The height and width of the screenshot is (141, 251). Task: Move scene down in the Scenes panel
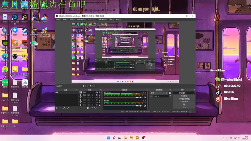tap(68, 108)
